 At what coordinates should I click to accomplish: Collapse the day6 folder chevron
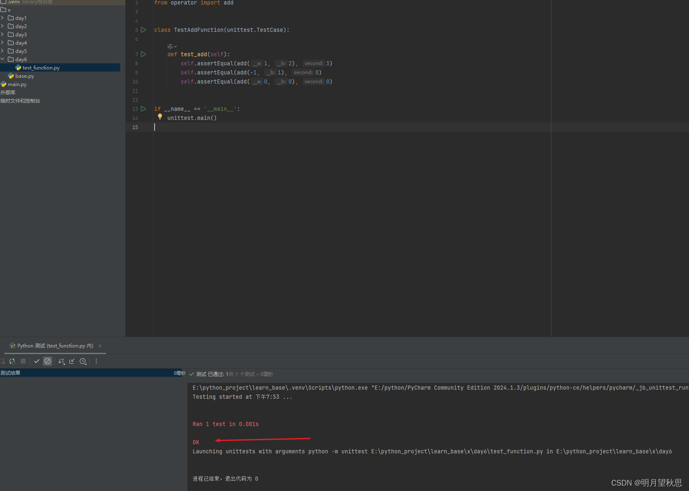(x=2, y=59)
